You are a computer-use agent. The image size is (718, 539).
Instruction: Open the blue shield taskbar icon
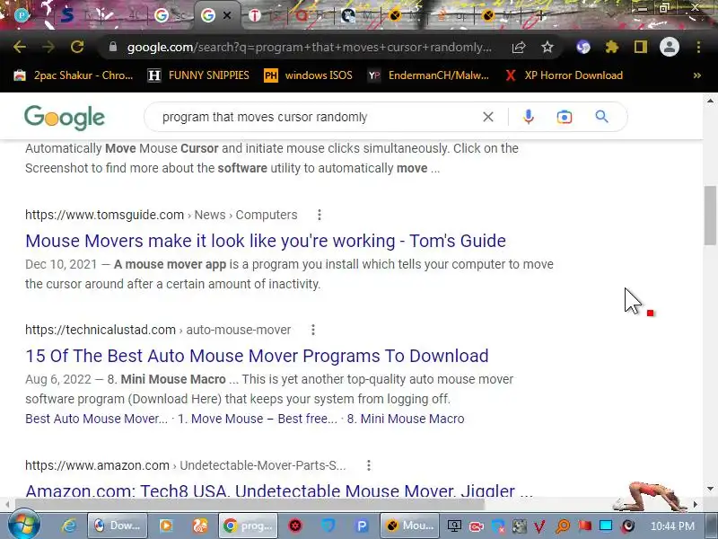coord(328,526)
